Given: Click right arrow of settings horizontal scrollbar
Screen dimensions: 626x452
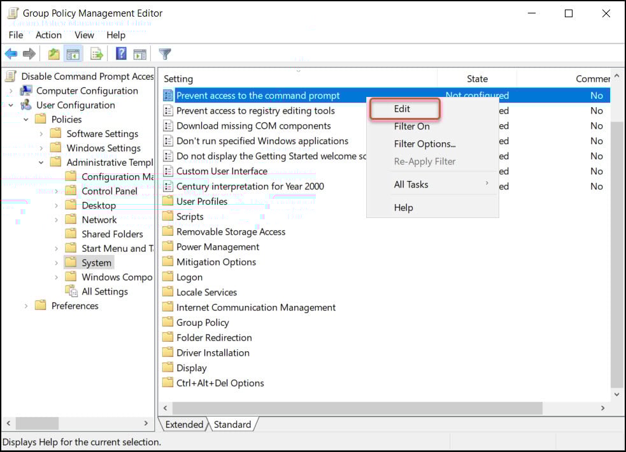Looking at the screenshot, I should pos(603,408).
